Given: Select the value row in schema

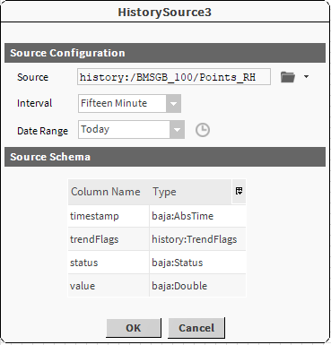Looking at the screenshot, I should pos(157,286).
